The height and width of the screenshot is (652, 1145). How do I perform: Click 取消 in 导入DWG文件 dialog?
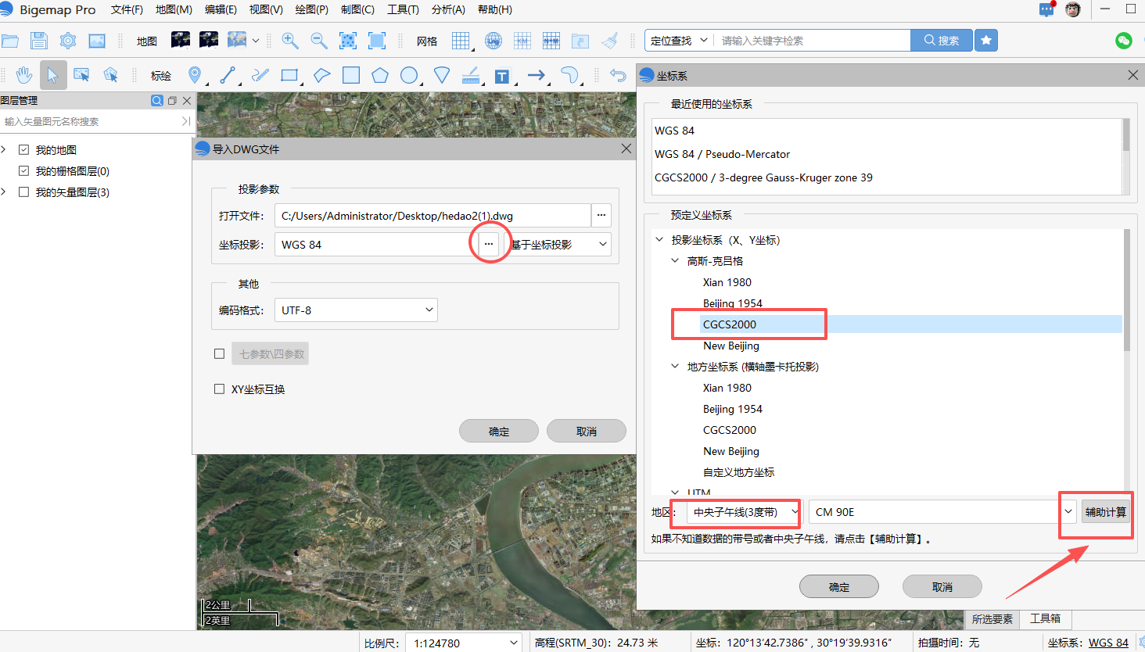[x=587, y=431]
